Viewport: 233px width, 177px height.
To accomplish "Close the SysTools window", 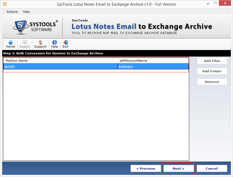I will pyautogui.click(x=225, y=3).
